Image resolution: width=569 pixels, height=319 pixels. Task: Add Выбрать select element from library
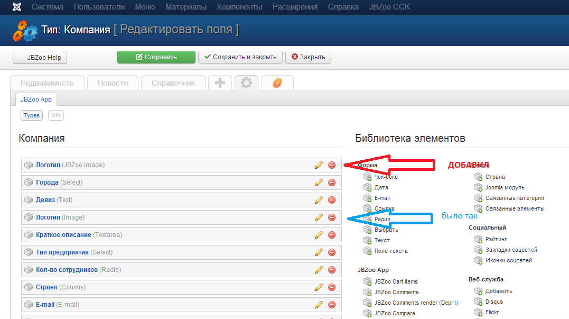click(x=386, y=230)
